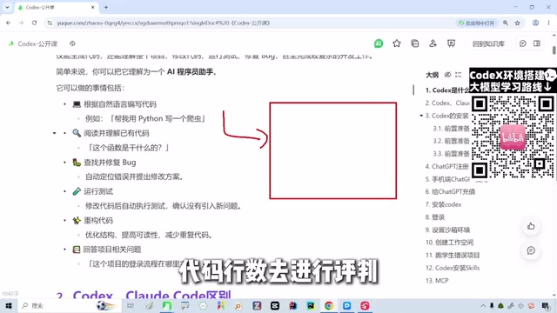
Task: Star this document with the favorite icon
Action: pyautogui.click(x=397, y=43)
